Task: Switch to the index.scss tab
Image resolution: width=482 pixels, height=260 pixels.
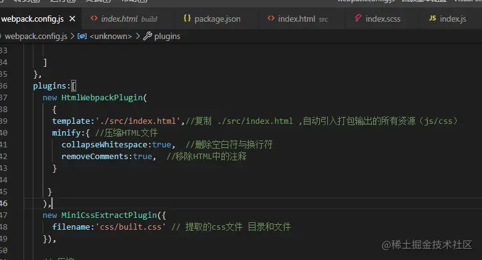Action: point(383,19)
